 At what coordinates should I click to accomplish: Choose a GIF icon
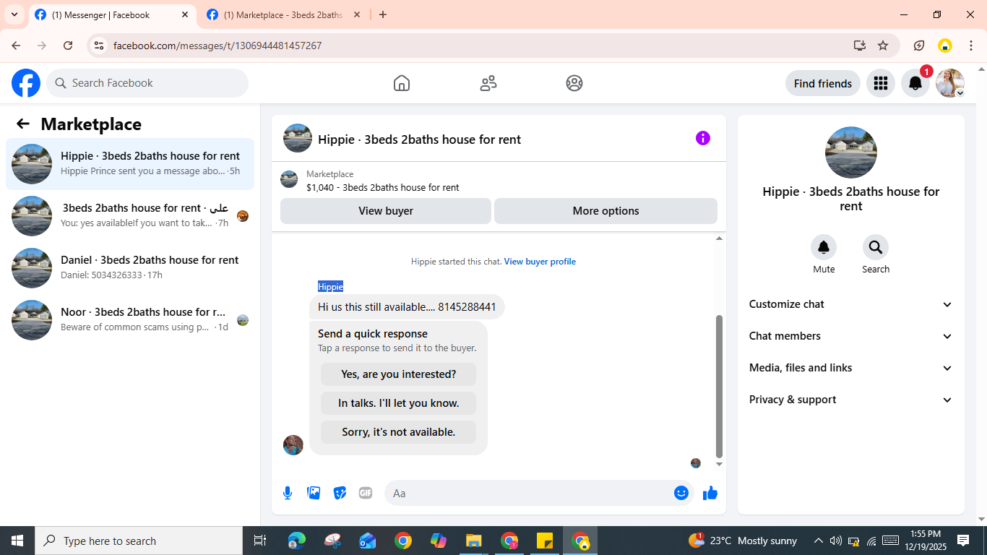[366, 493]
